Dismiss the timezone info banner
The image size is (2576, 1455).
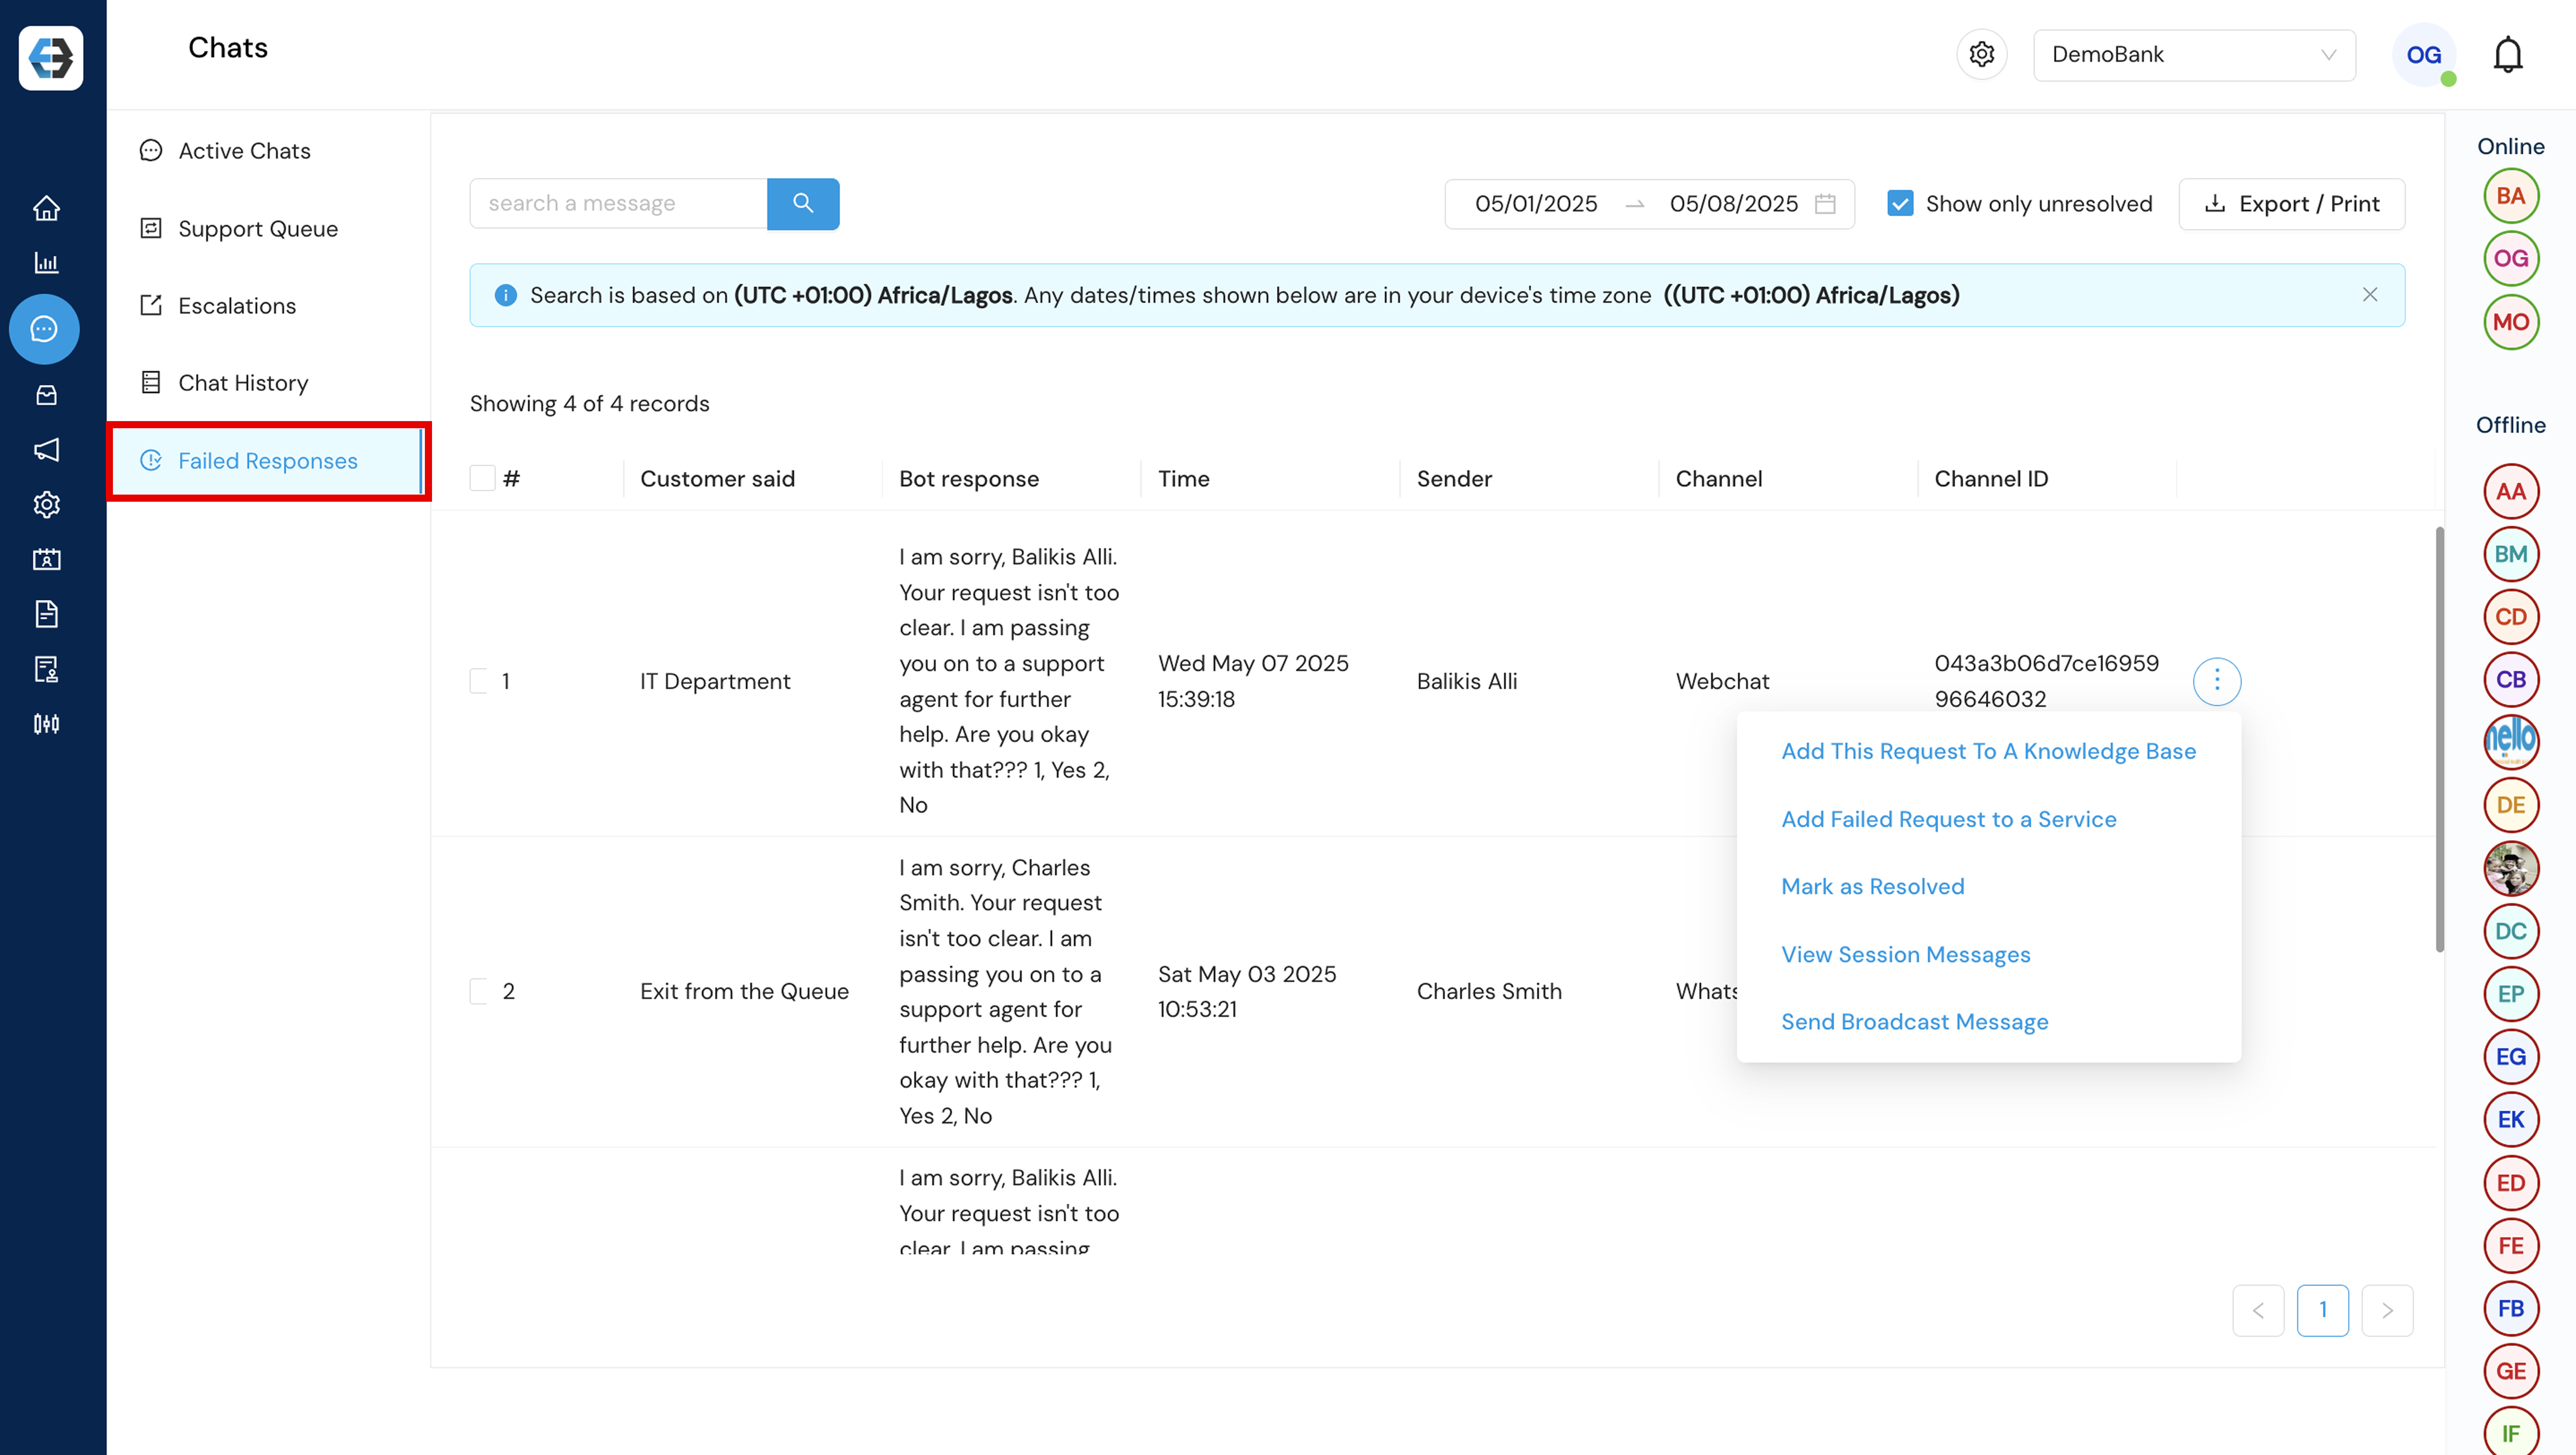[x=2369, y=295]
